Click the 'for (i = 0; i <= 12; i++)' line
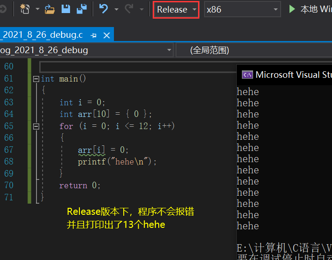 tap(117, 126)
